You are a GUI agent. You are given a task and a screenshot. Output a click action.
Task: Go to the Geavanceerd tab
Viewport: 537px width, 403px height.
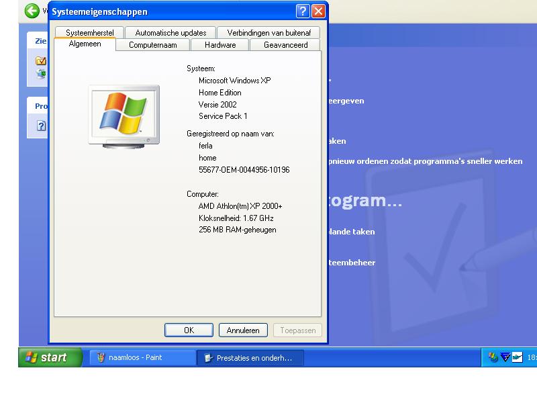[x=285, y=45]
